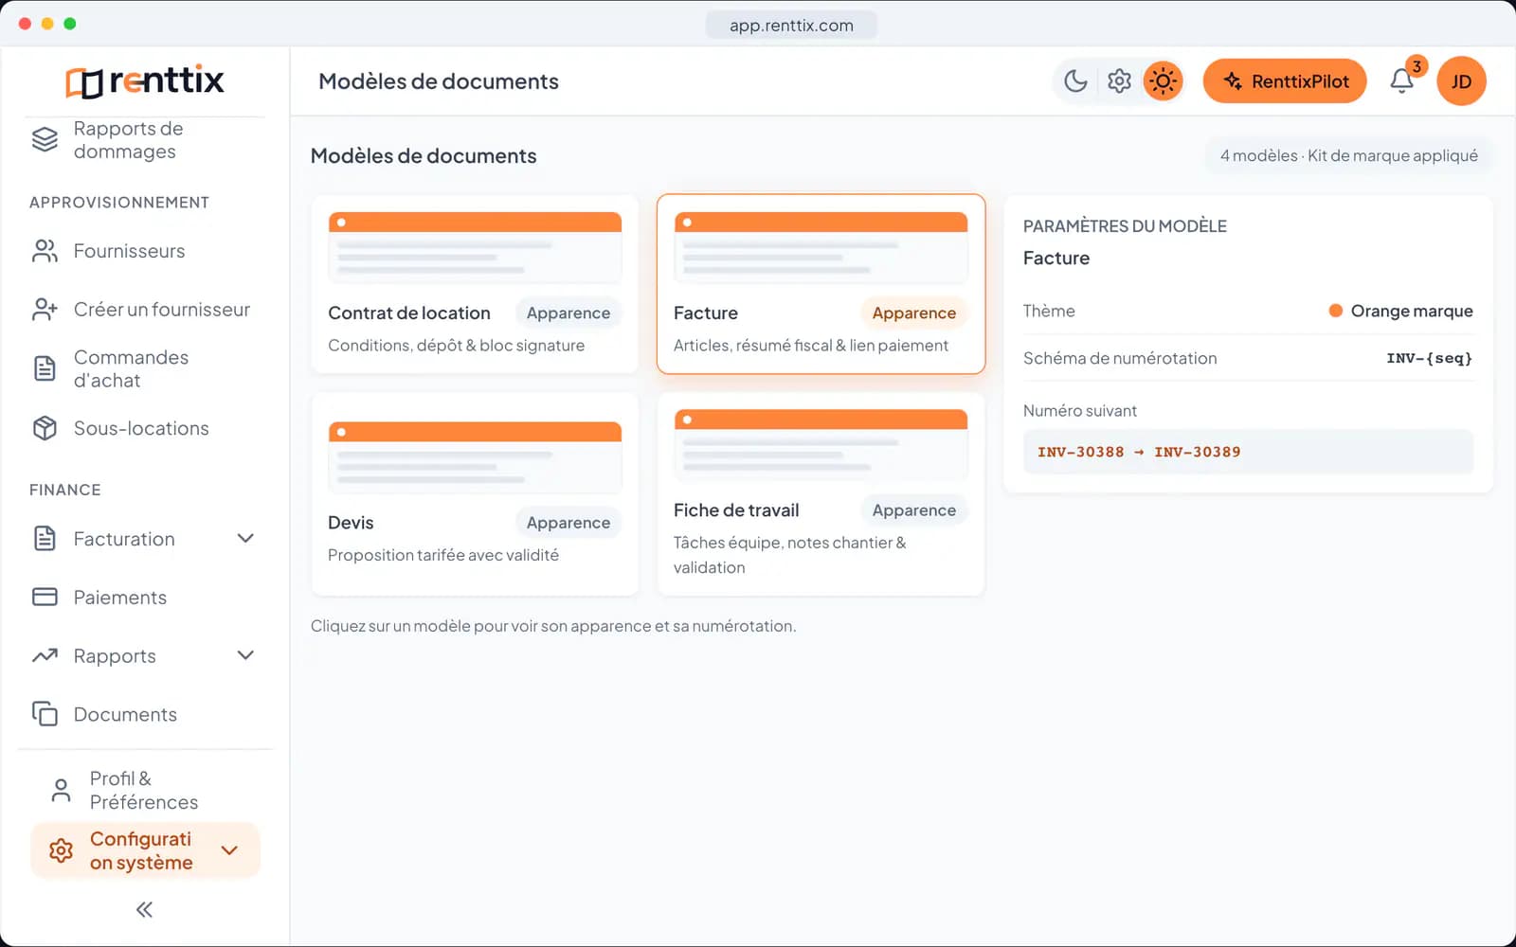1516x947 pixels.
Task: Select system theme gear option
Action: click(1119, 81)
